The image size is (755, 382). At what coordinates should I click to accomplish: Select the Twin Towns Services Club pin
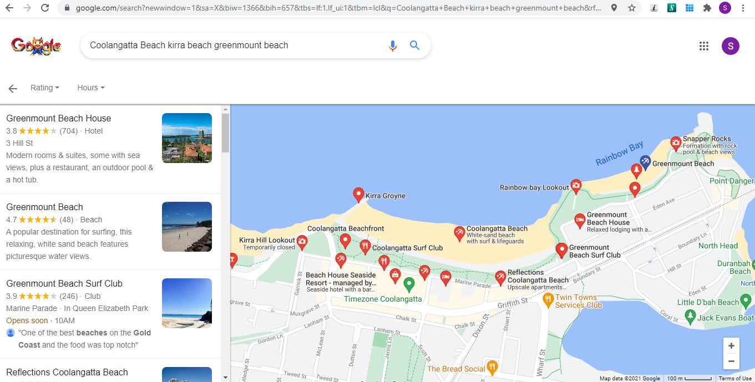click(548, 301)
